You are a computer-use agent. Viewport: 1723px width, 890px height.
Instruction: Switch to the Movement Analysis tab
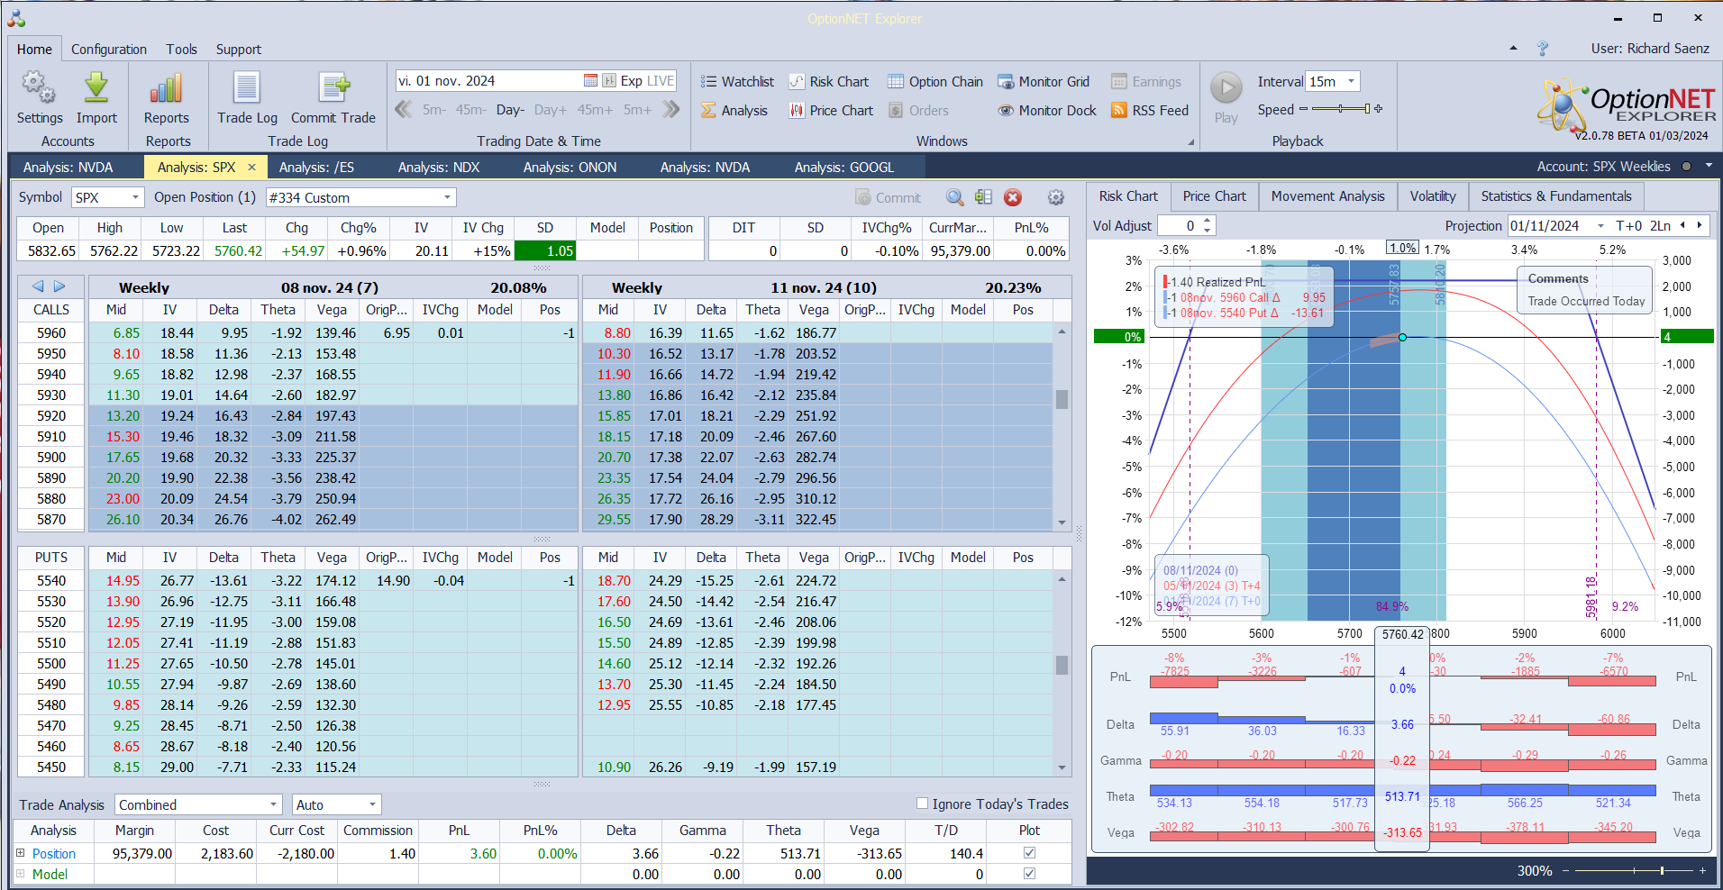tap(1327, 196)
